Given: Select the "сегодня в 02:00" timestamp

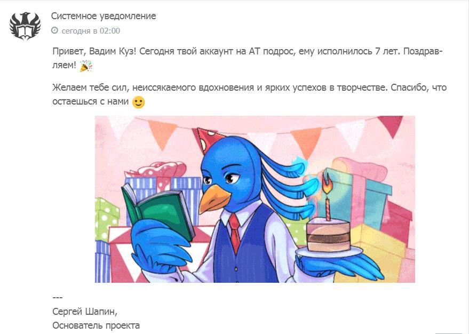Looking at the screenshot, I should [x=91, y=31].
